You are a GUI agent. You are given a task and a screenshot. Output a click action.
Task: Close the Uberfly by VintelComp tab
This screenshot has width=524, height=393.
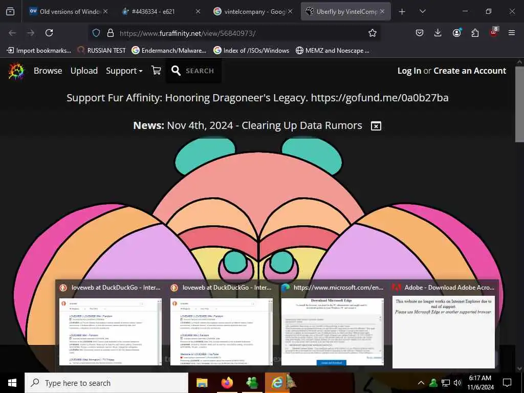pos(382,11)
